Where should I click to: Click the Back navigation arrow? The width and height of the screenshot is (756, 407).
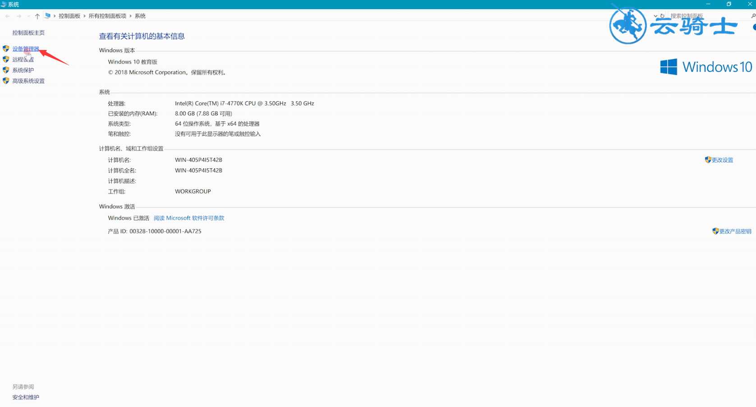[8, 16]
